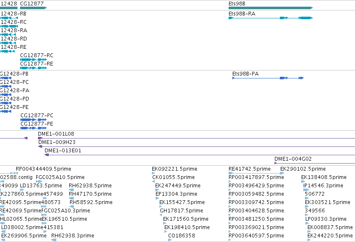Open the Ets98B-PA label

coord(245,73)
